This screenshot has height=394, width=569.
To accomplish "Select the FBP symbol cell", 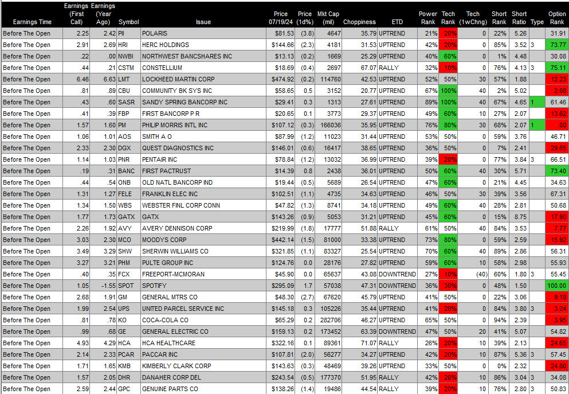I will pos(129,114).
